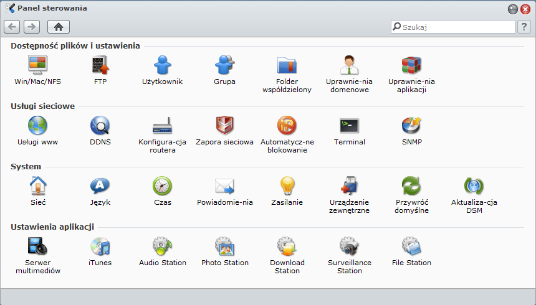Screen dimensions: 536x305
Task: Open the iTunes settings icon
Action: (100, 246)
